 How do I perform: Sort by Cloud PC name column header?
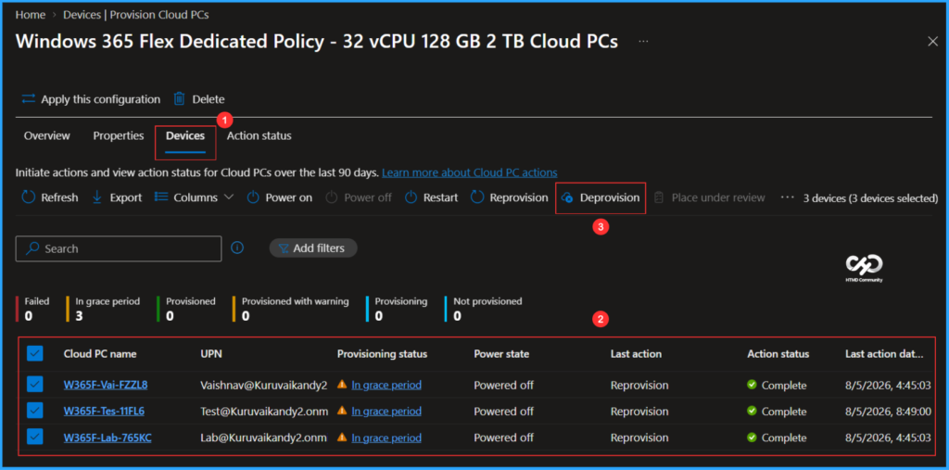[x=100, y=354]
